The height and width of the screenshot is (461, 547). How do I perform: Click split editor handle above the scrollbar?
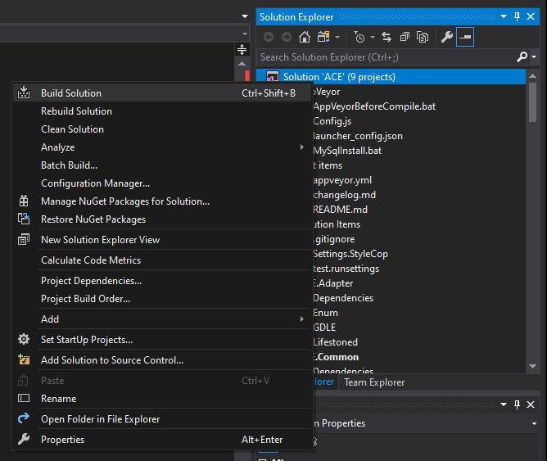click(242, 49)
